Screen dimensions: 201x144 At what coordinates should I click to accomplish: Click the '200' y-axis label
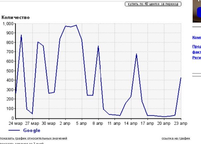(10, 99)
